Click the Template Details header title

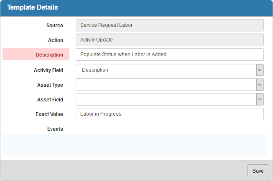(33, 7)
